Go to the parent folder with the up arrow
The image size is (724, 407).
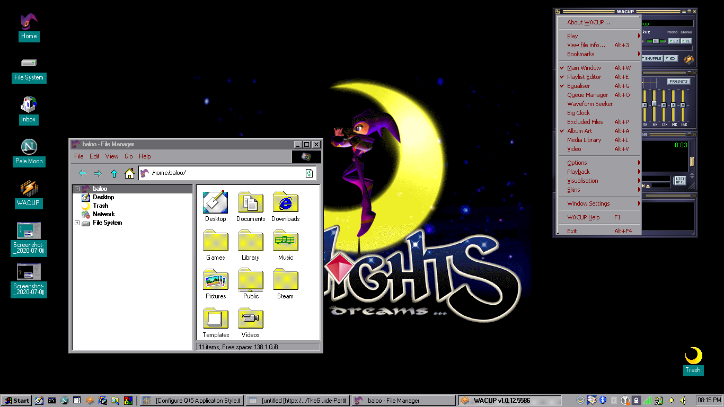click(114, 173)
